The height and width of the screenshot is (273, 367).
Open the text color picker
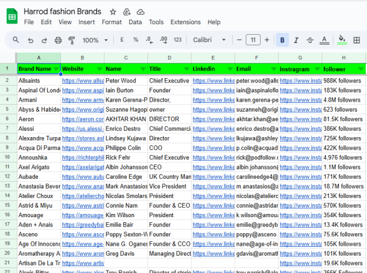(325, 40)
